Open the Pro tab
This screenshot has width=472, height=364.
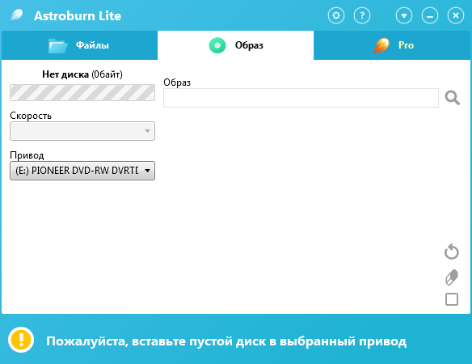coord(392,45)
